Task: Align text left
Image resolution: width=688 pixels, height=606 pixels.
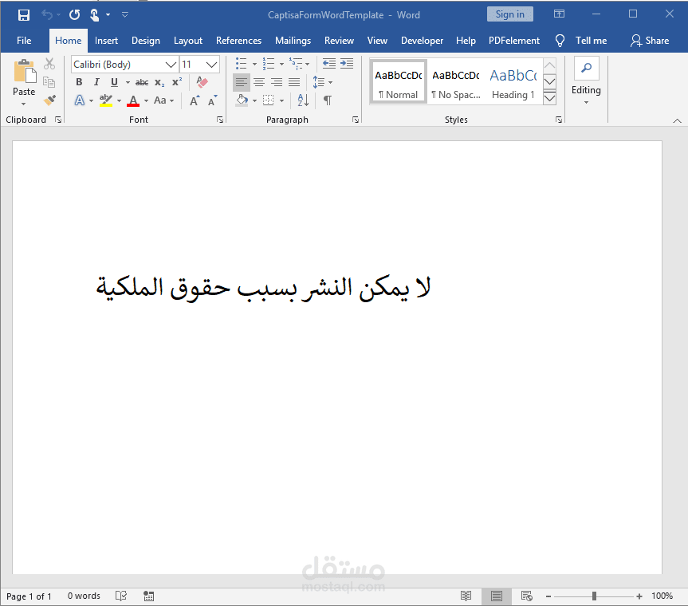Action: [241, 82]
